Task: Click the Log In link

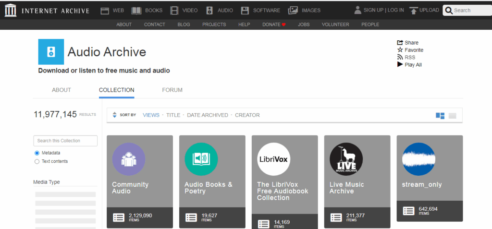Action: (x=396, y=10)
